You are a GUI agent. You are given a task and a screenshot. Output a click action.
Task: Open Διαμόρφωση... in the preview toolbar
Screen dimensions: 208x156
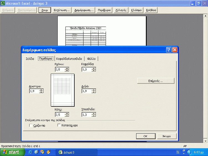[84, 10]
